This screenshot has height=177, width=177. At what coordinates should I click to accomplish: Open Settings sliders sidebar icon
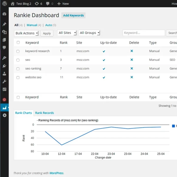[4, 89]
